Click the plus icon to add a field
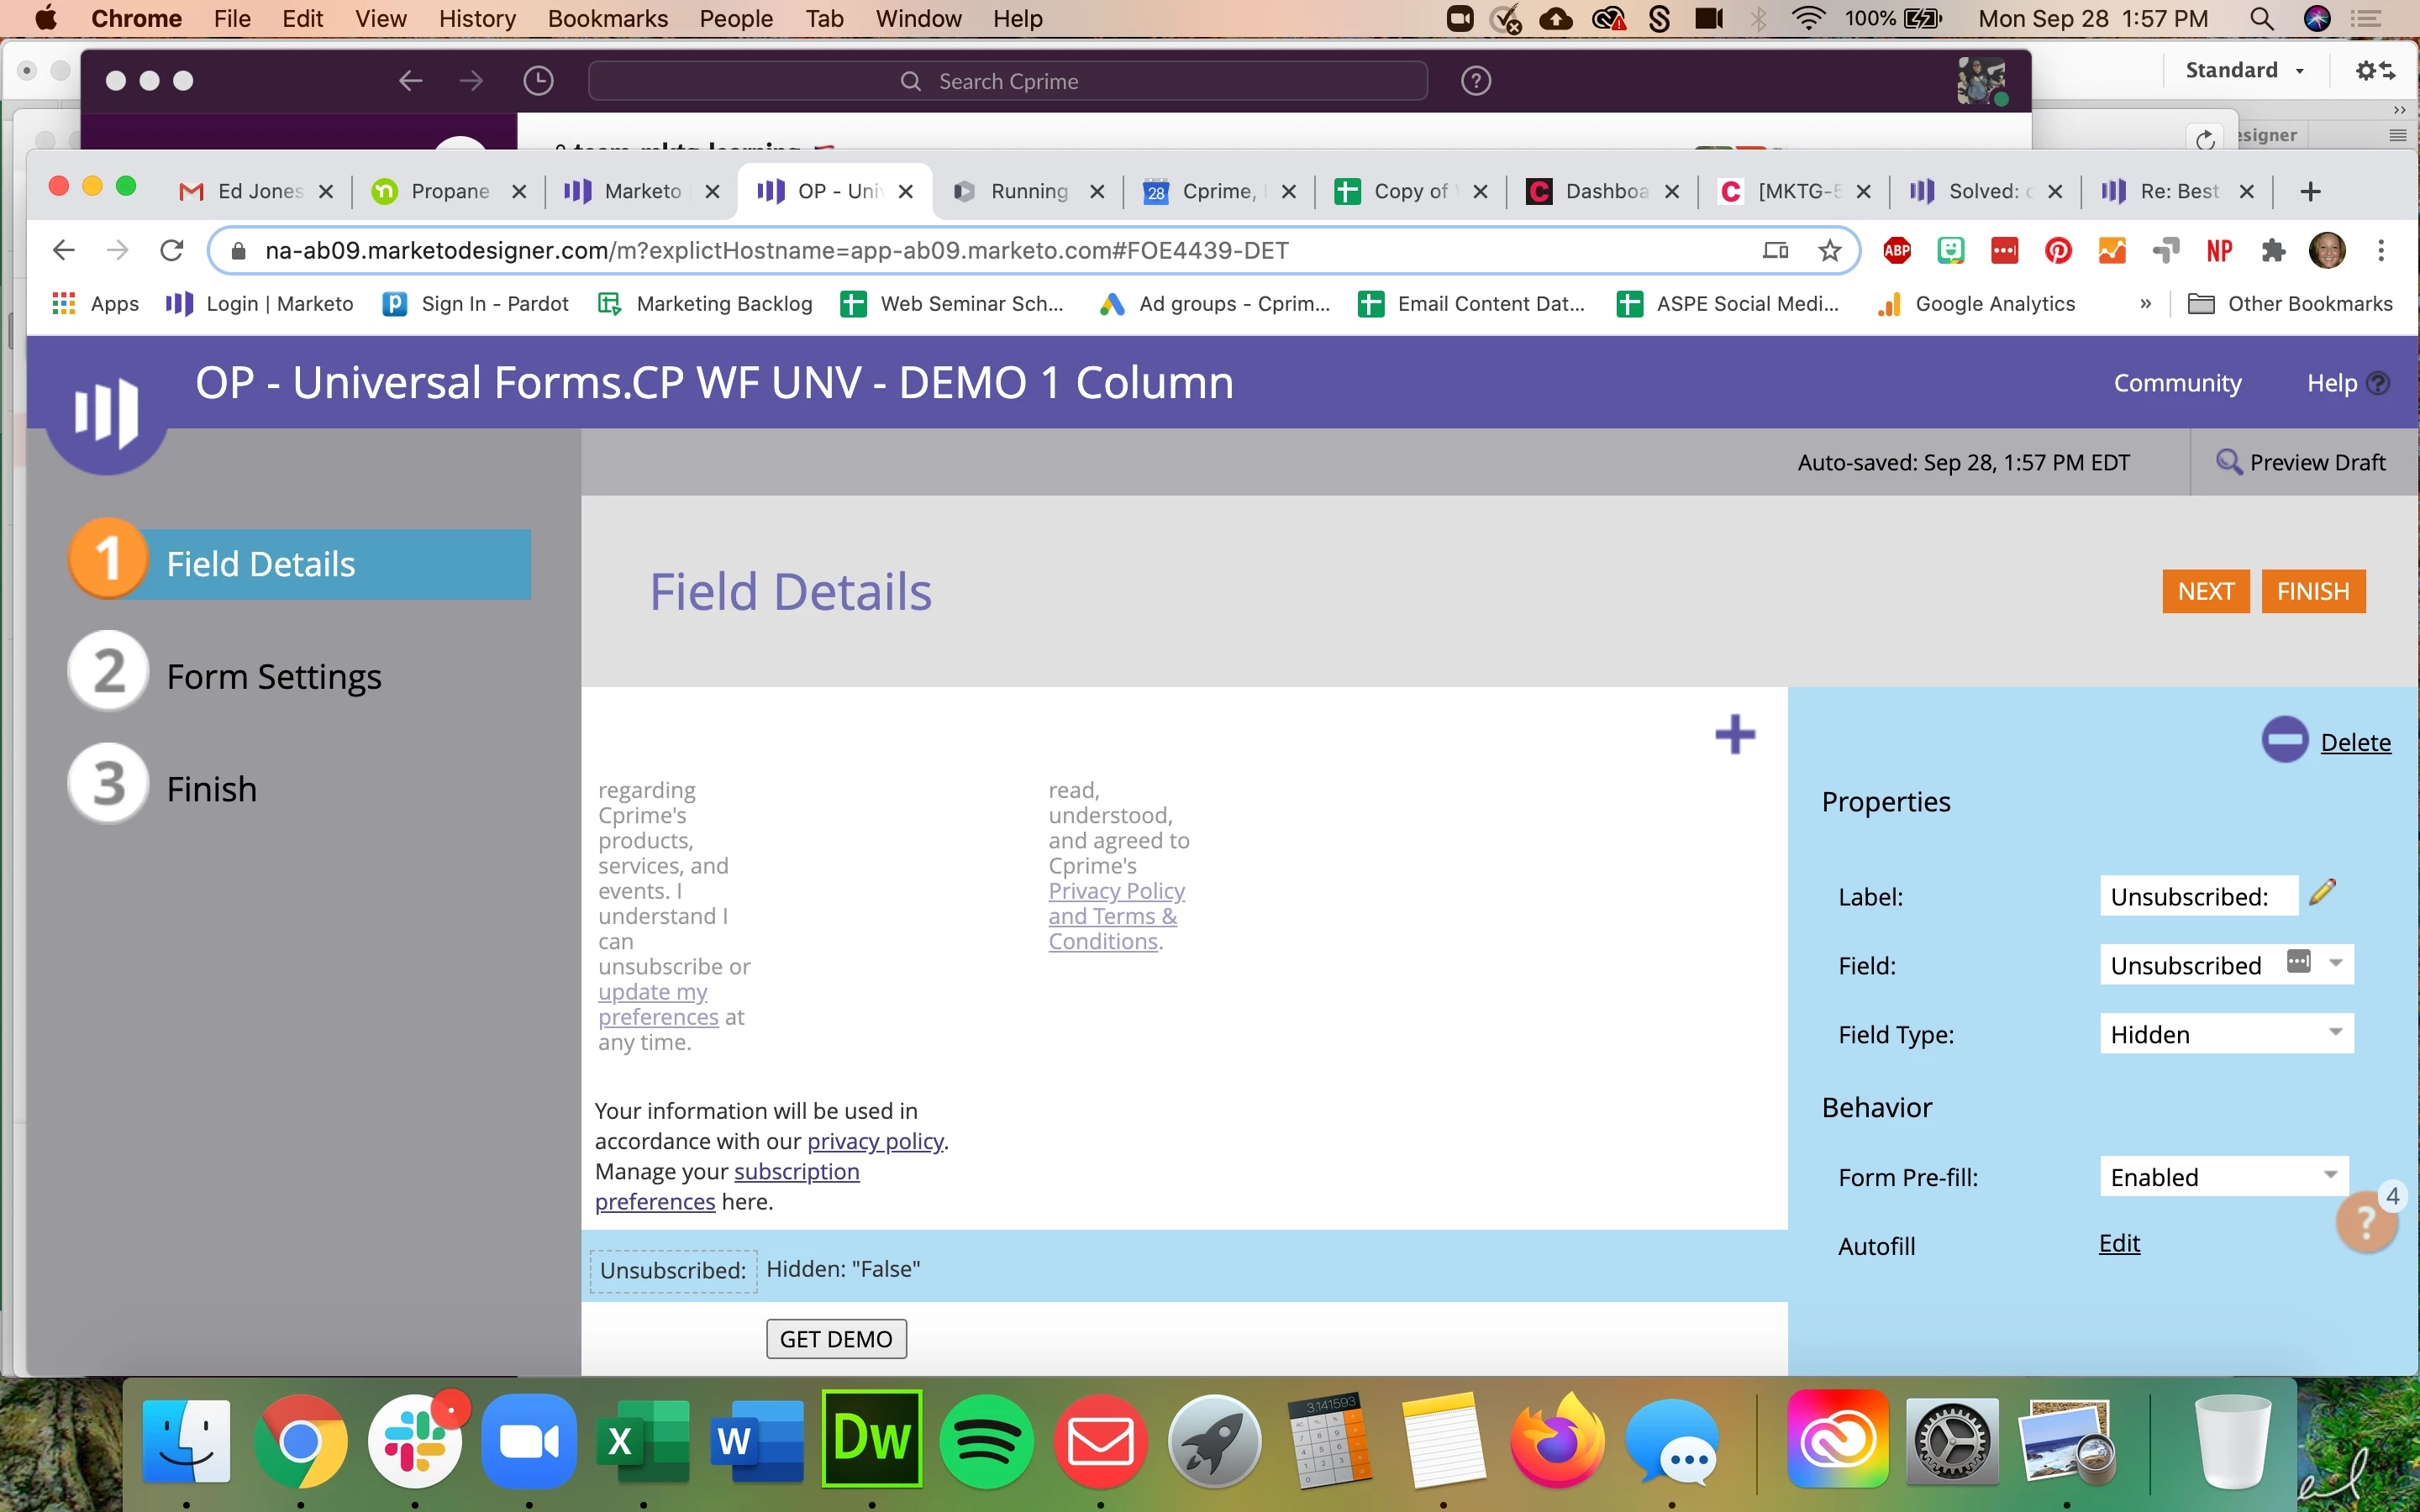The height and width of the screenshot is (1512, 2420). pos(1734,735)
